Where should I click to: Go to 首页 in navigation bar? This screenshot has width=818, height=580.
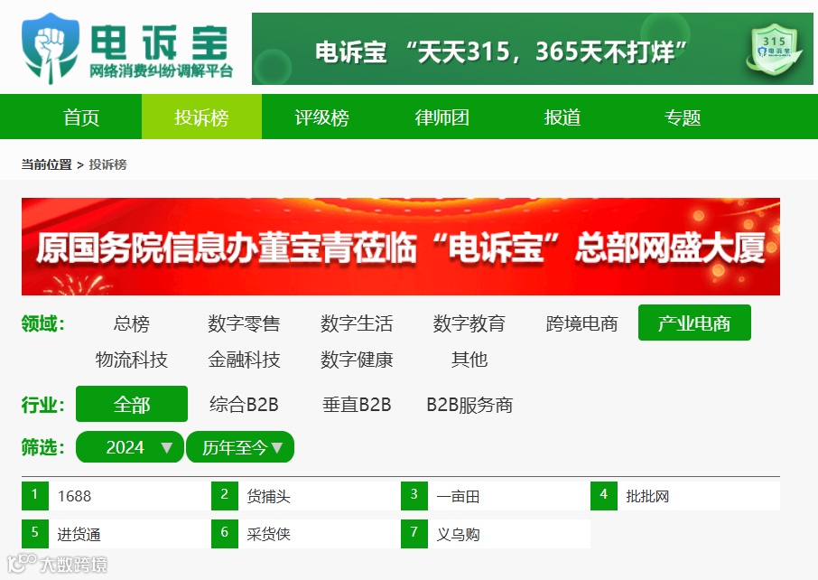[81, 117]
